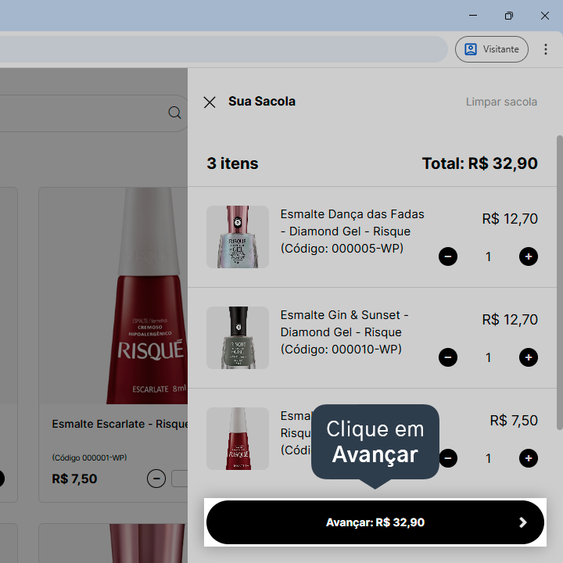Screen dimensions: 563x563
Task: Click the (Código 000001-WP) text
Action: click(x=89, y=457)
